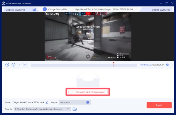
Task: Click the Export button
Action: point(159,105)
